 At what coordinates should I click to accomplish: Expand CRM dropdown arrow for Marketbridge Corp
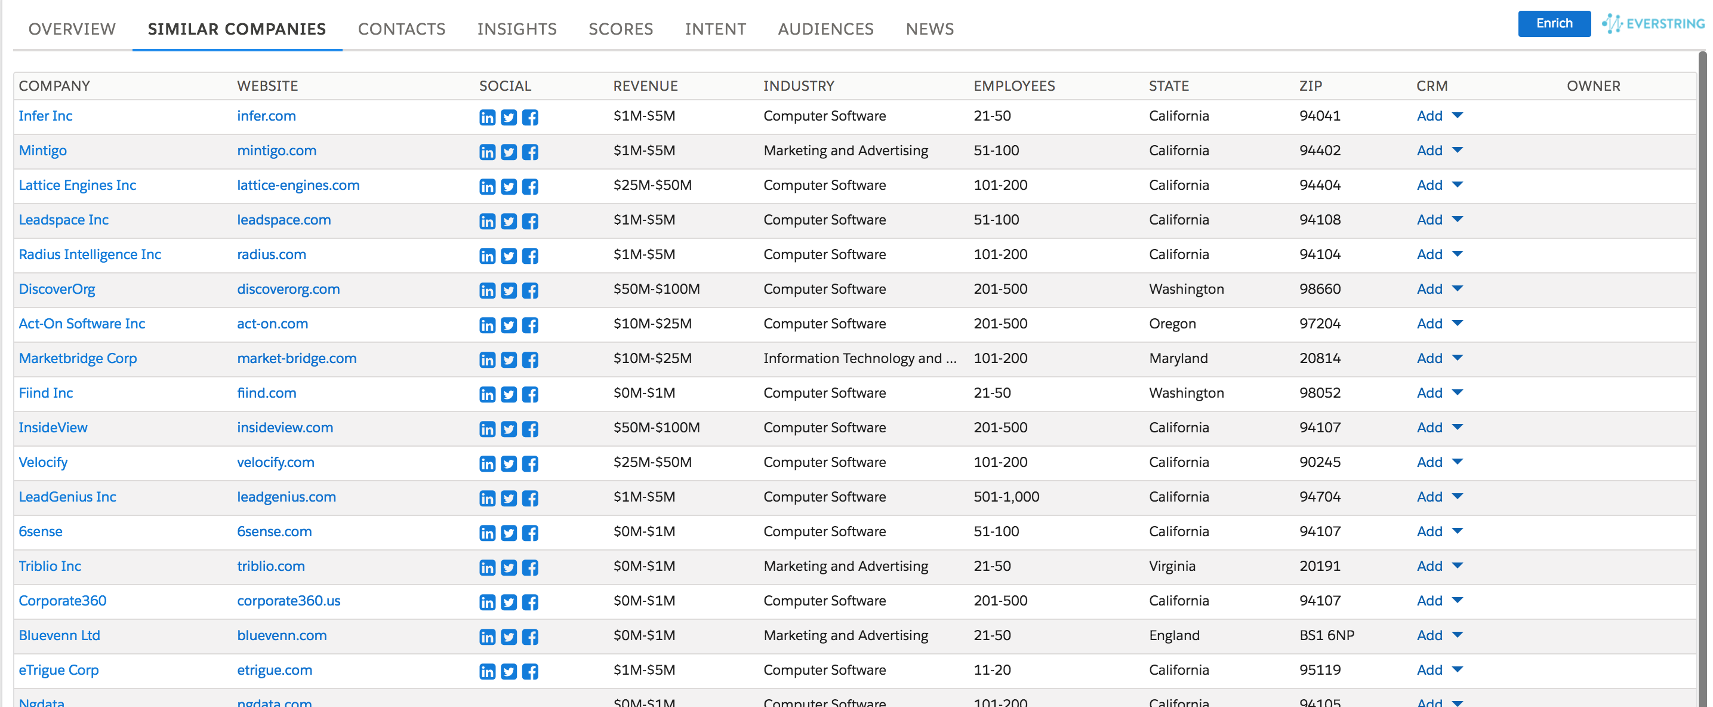pos(1457,358)
